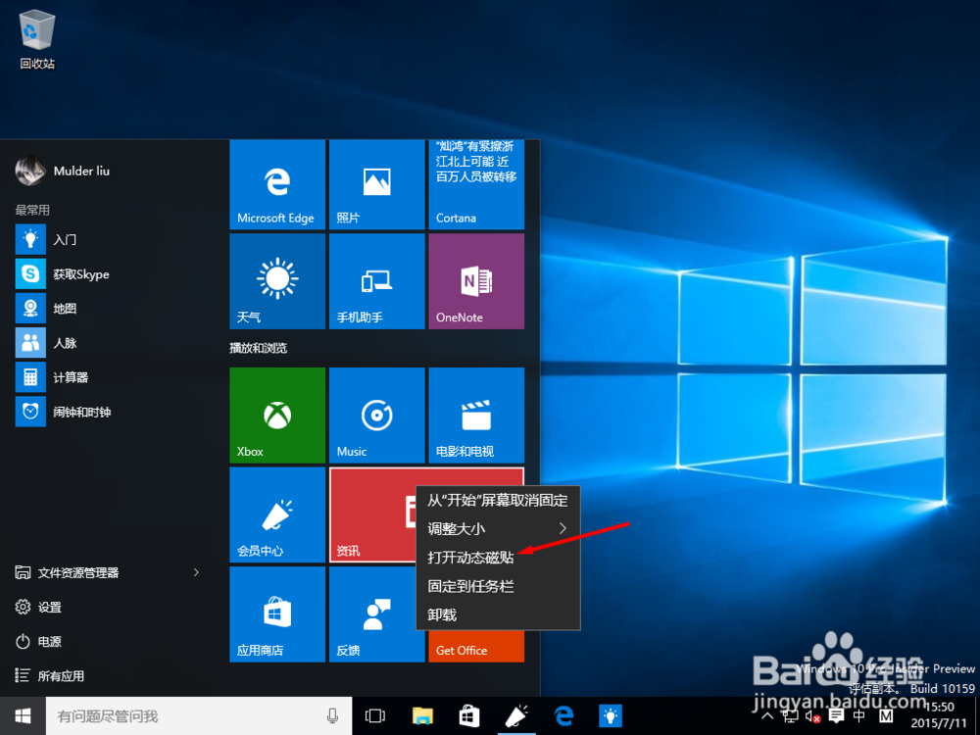
Task: Expand the 文件资源管理器 jump list arrow
Action: click(196, 572)
